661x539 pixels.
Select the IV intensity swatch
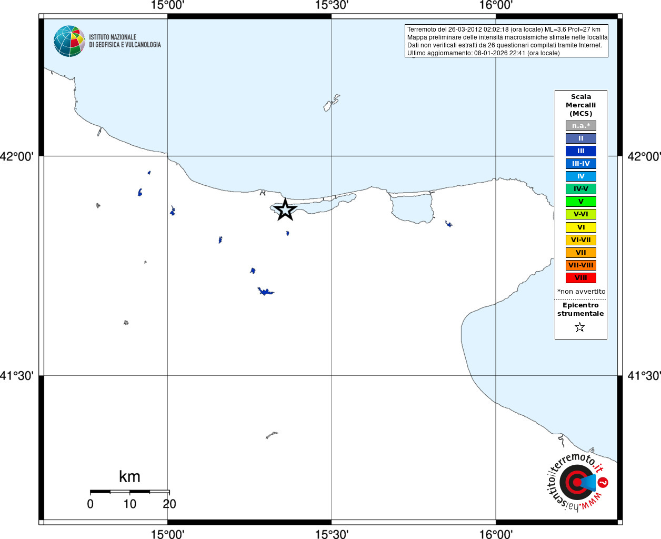pyautogui.click(x=581, y=176)
